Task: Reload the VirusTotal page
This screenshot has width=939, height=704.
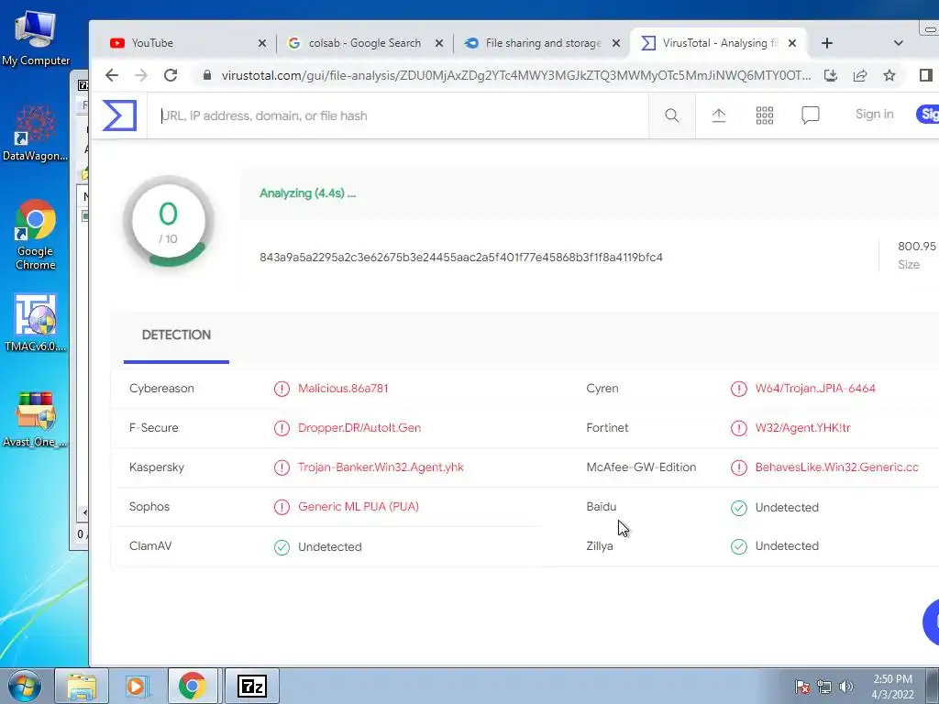Action: pyautogui.click(x=171, y=75)
